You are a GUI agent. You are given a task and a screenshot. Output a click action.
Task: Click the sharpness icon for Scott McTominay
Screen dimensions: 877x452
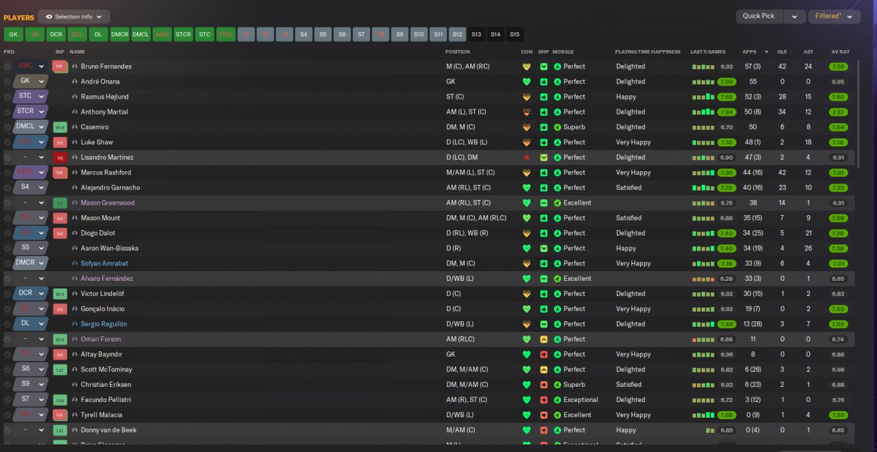point(544,369)
